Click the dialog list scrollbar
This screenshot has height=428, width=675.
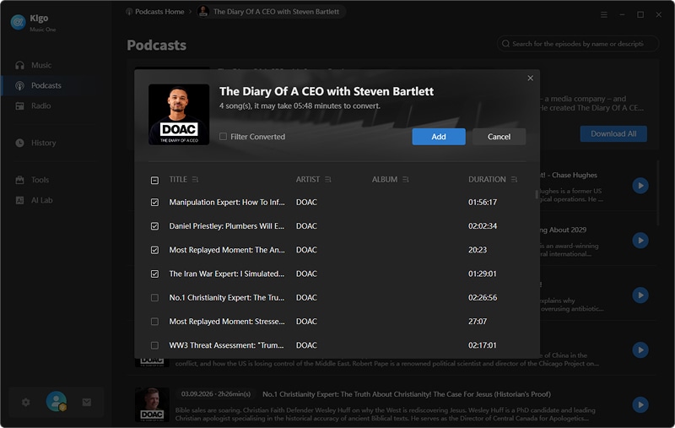(537, 195)
